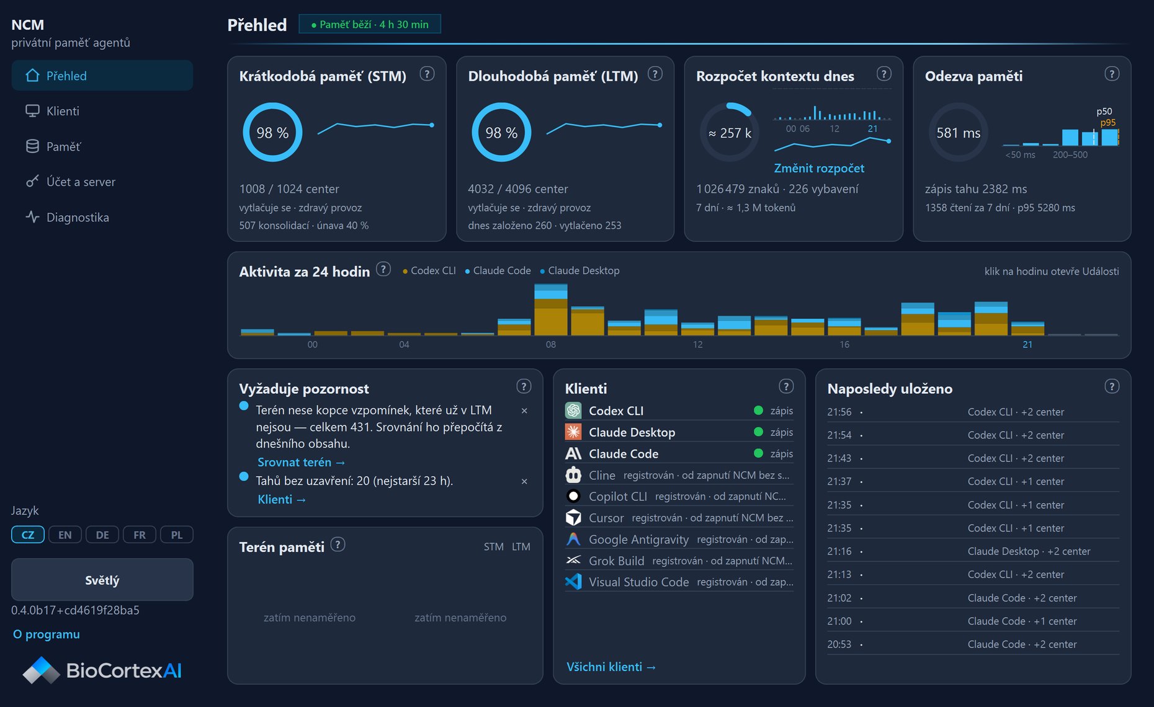Image resolution: width=1154 pixels, height=707 pixels.
Task: Click the Google Antigravity client icon
Action: 573,539
